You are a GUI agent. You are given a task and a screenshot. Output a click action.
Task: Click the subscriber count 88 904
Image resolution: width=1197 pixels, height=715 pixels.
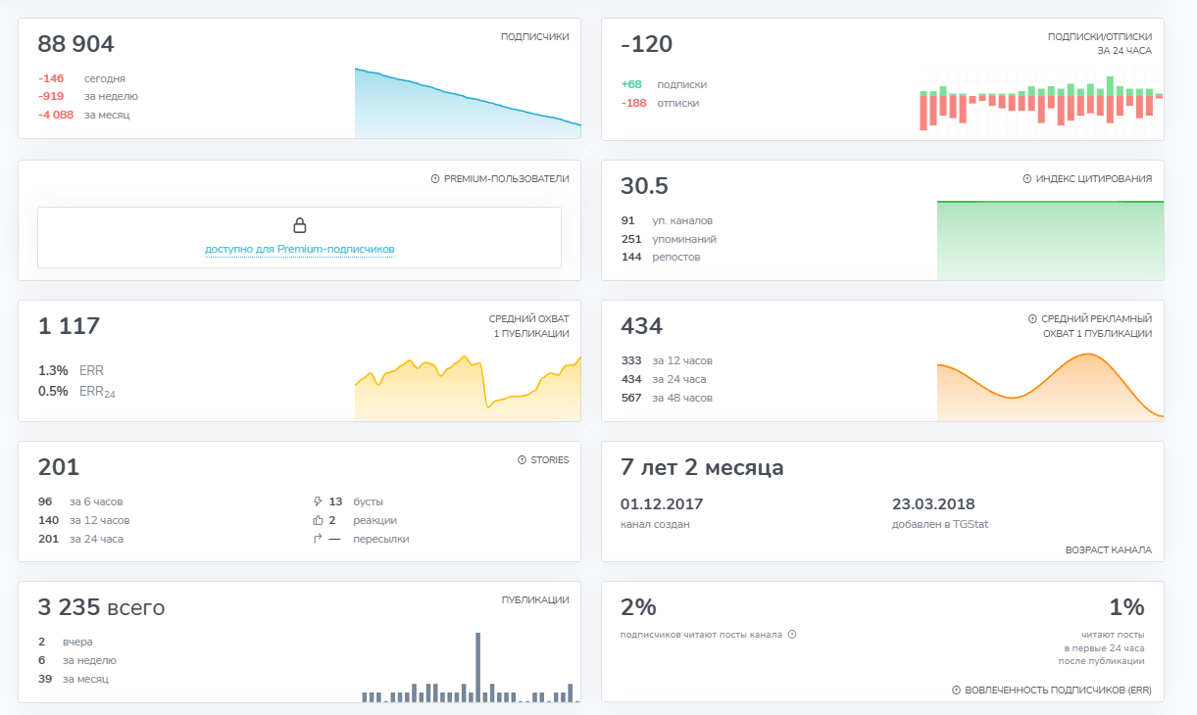click(x=75, y=44)
